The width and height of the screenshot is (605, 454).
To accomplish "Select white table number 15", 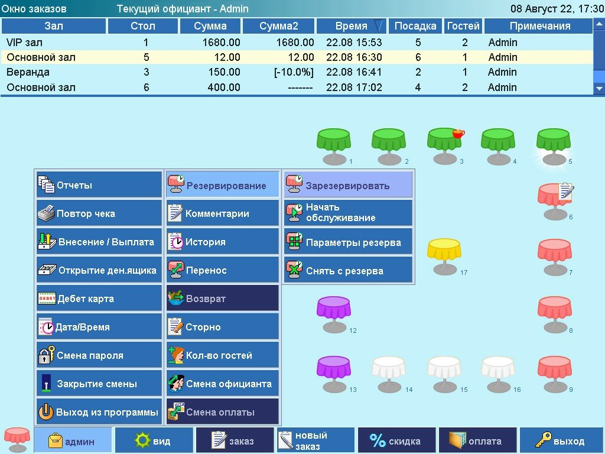I will (x=444, y=374).
